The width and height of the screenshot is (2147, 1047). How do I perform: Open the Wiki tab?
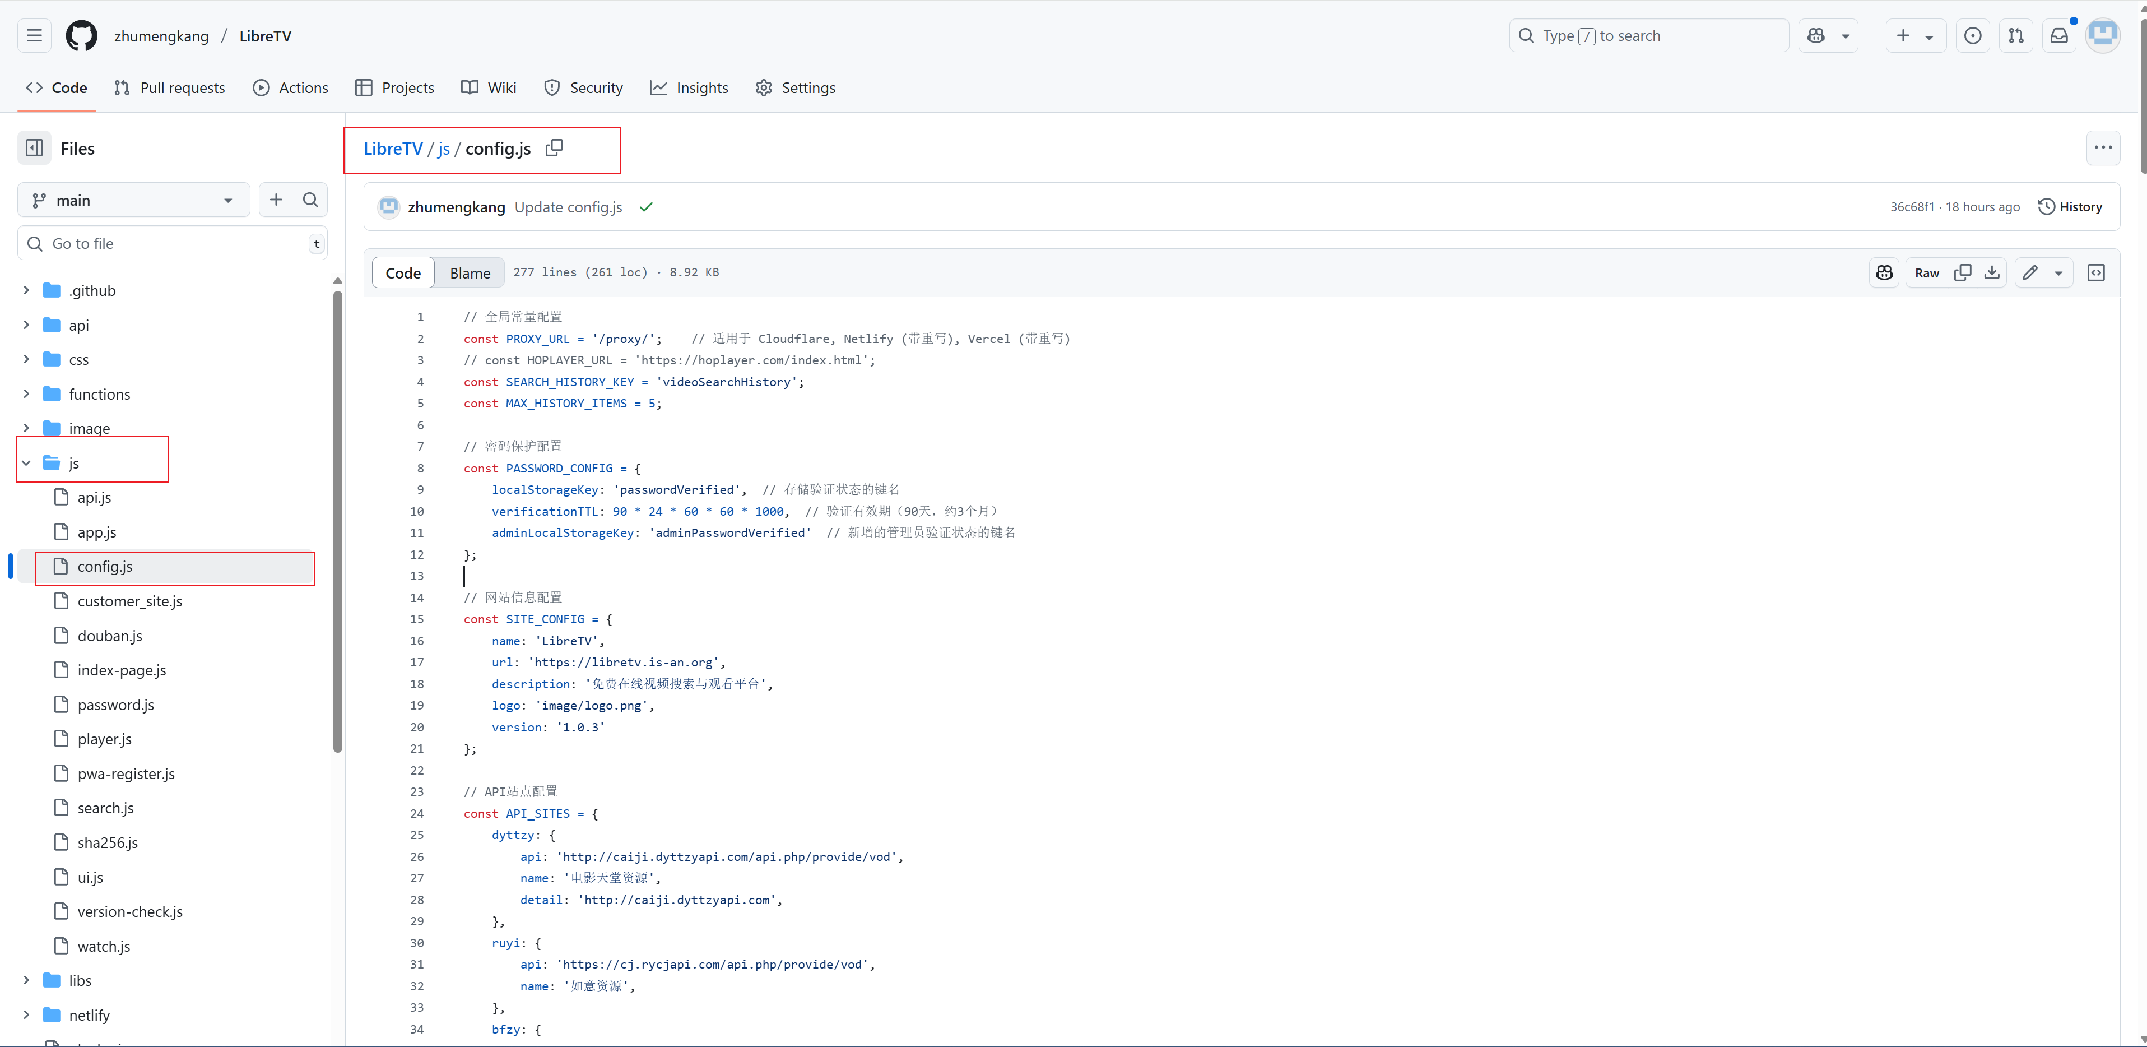click(x=489, y=87)
